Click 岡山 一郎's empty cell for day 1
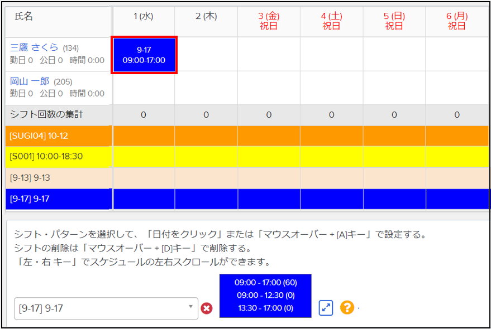The width and height of the screenshot is (491, 329). [144, 88]
